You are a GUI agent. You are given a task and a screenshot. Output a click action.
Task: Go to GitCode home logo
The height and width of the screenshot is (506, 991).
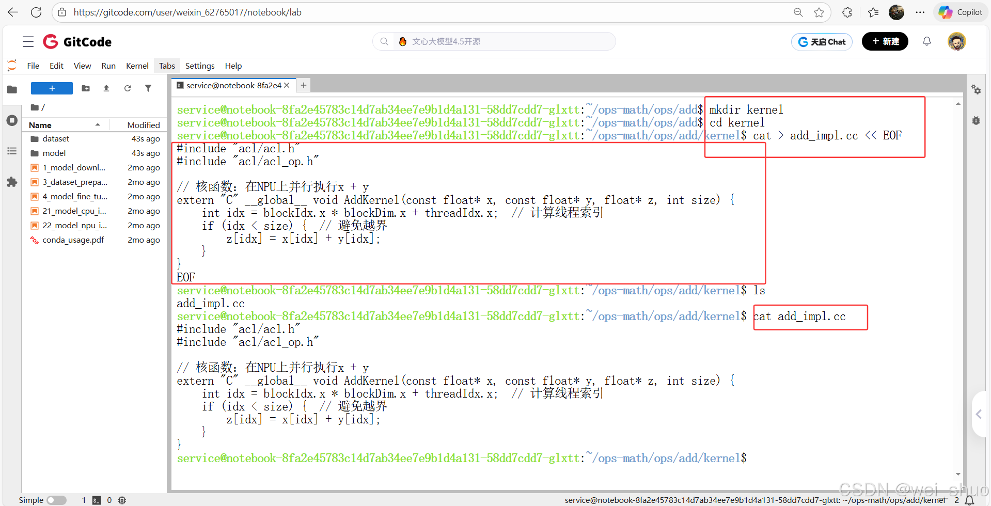pos(77,42)
